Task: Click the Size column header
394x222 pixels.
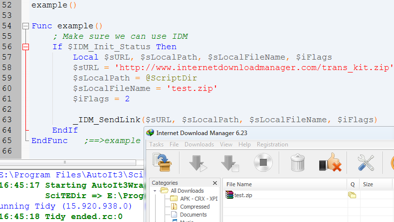Action: coord(376,184)
